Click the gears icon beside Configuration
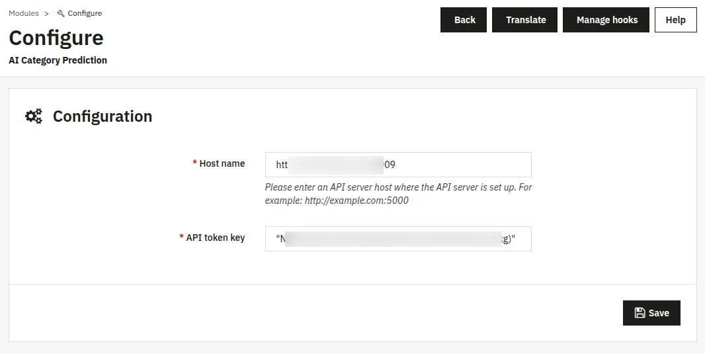 pos(34,116)
